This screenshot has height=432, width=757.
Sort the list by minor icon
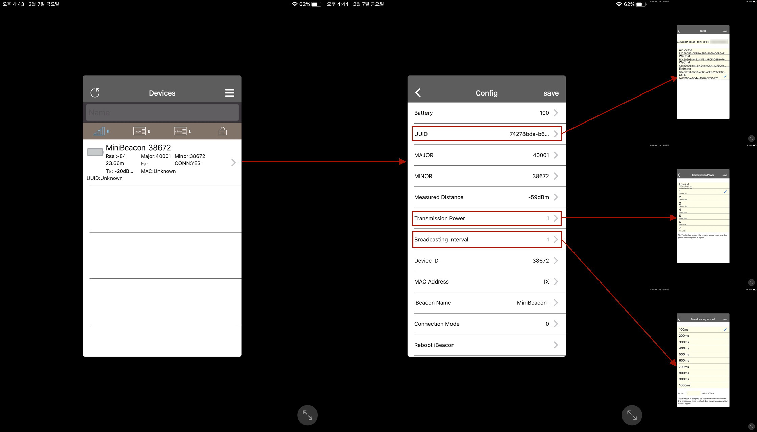[x=182, y=131]
